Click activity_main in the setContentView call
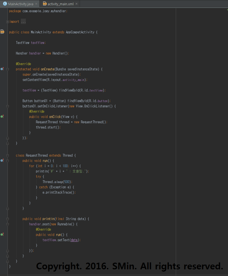Viewport: 228px width, 276px height. pyautogui.click(x=73, y=80)
